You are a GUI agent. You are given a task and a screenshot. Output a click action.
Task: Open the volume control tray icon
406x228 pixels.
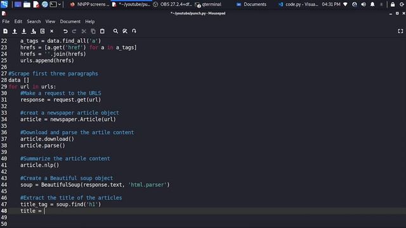tap(363, 4)
